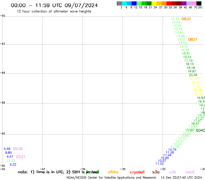Viewport: 205px width, 180px height.
Task: Click the cyan swatch in the color scale
Action: point(124,3)
